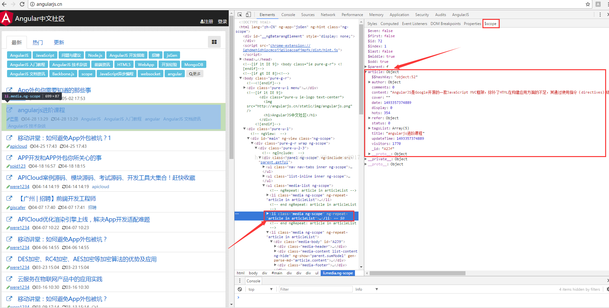The width and height of the screenshot is (609, 308).
Task: Select the Console drawer tab
Action: [253, 281]
